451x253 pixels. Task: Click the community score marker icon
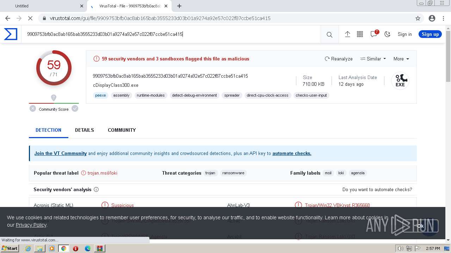[x=54, y=98]
